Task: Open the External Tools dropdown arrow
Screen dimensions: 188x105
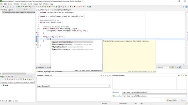Action: click(x=32, y=7)
